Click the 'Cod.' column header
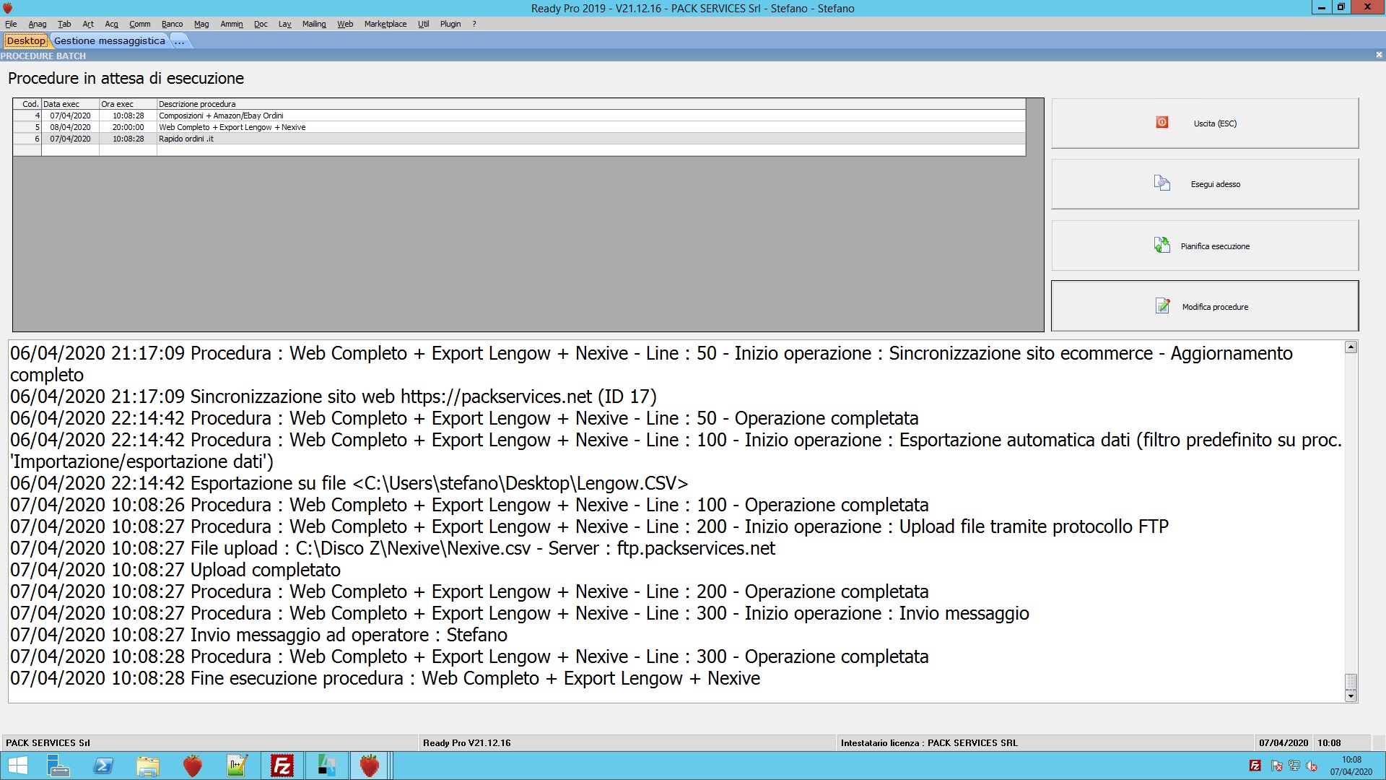Viewport: 1386px width, 780px height. [27, 104]
